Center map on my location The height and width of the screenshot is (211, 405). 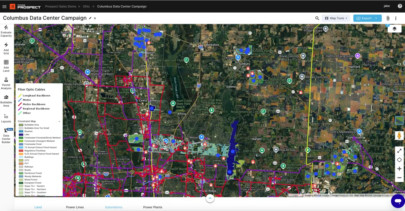pyautogui.click(x=399, y=160)
